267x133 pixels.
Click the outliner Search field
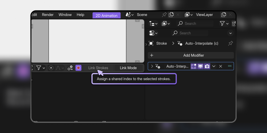pos(195,24)
